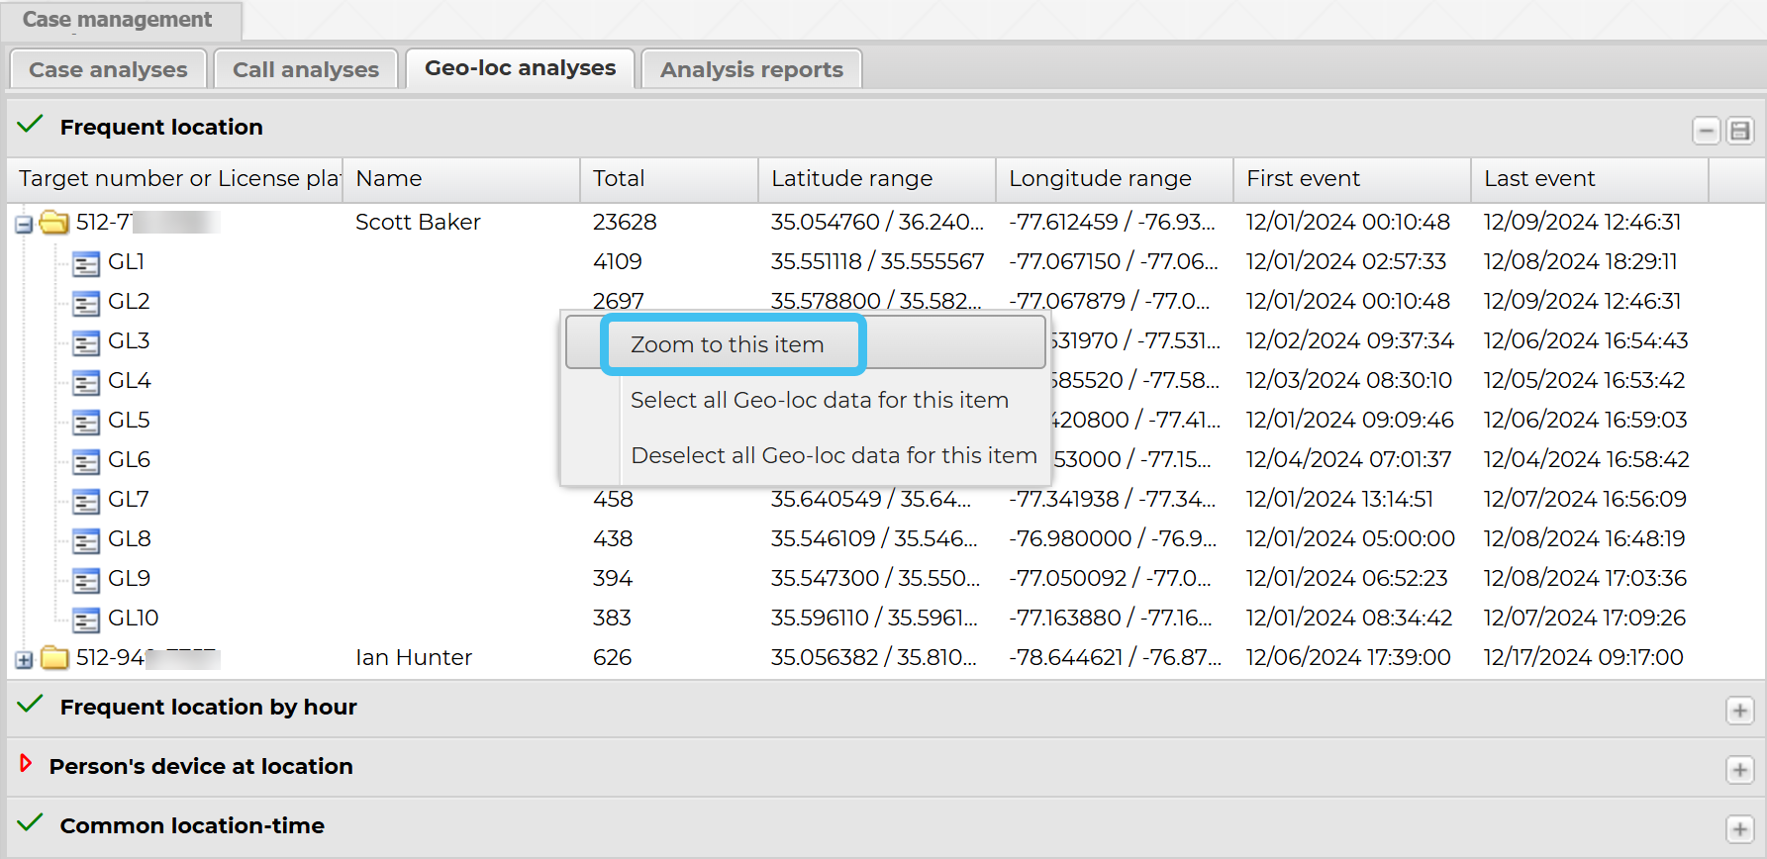Screen dimensions: 1767x859
Task: Select the GL8 tree row
Action: pyautogui.click(x=130, y=539)
